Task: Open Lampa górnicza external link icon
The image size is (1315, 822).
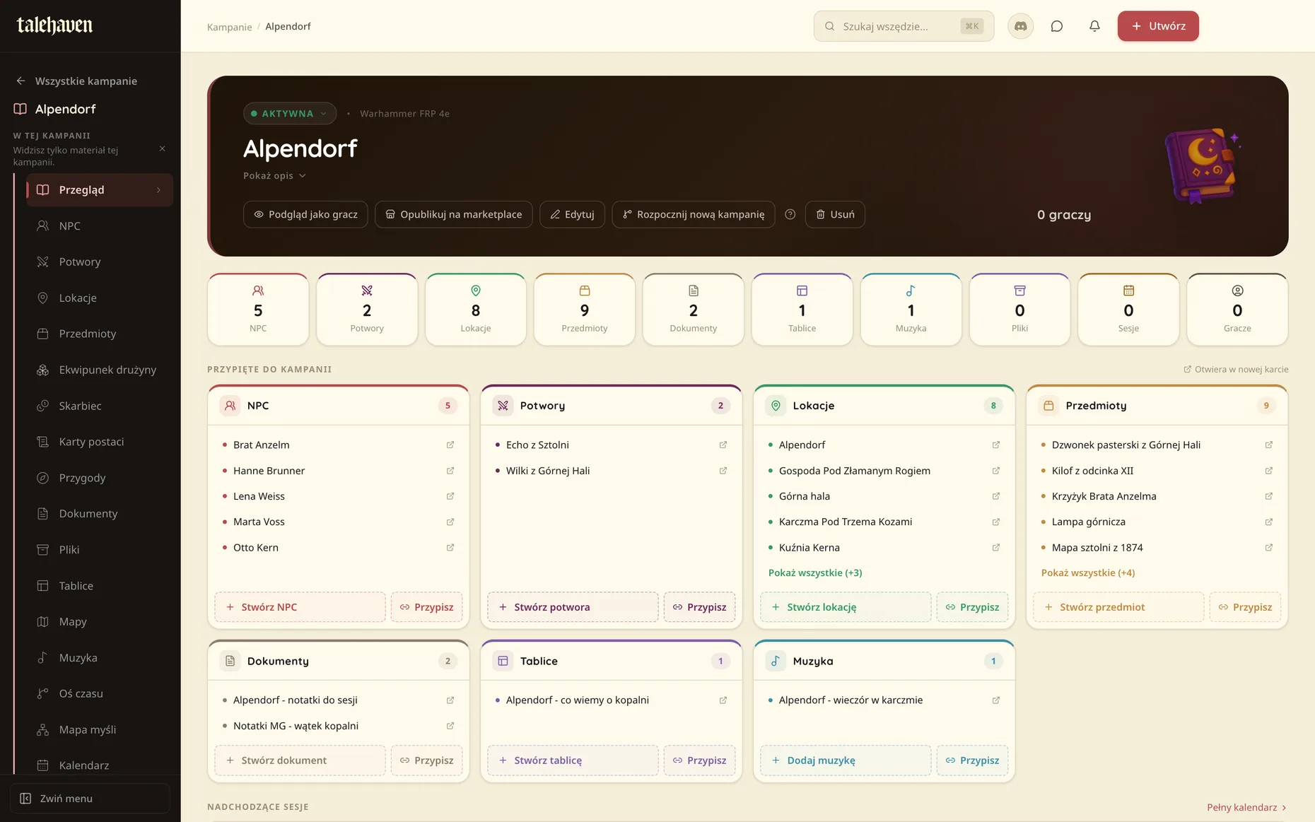Action: tap(1269, 522)
